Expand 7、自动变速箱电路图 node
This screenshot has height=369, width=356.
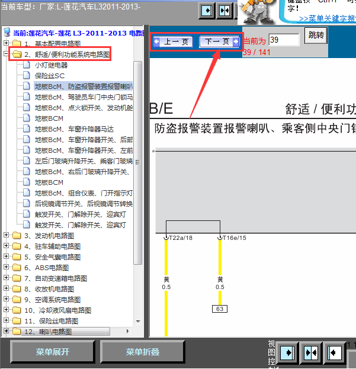click(x=6, y=278)
